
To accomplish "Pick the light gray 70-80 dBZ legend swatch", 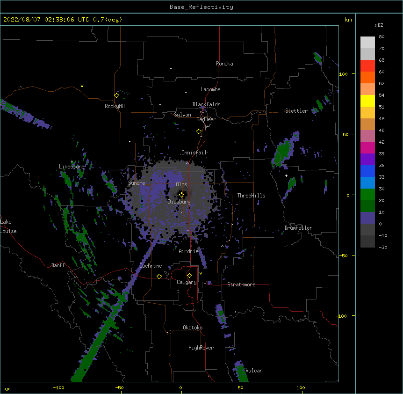I will pyautogui.click(x=367, y=43).
